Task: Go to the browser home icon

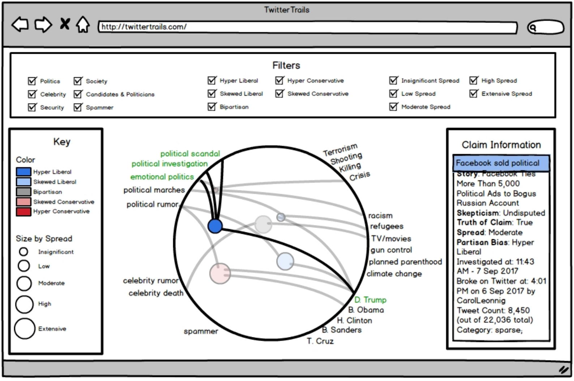Action: click(83, 25)
